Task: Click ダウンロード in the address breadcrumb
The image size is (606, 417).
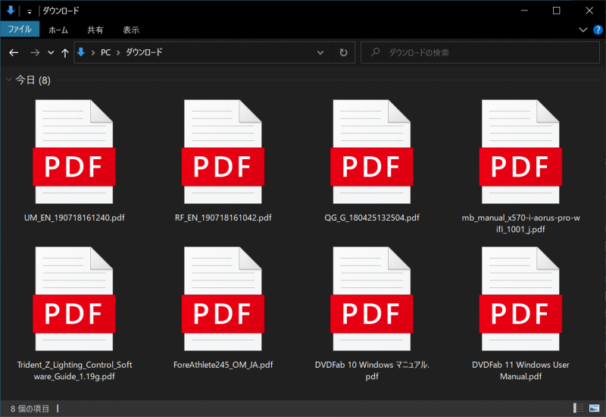Action: [x=144, y=52]
